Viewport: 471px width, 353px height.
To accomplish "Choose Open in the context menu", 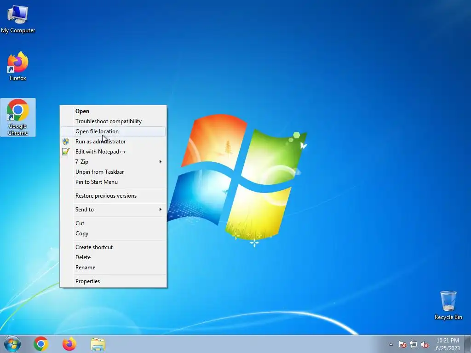I will click(x=113, y=111).
